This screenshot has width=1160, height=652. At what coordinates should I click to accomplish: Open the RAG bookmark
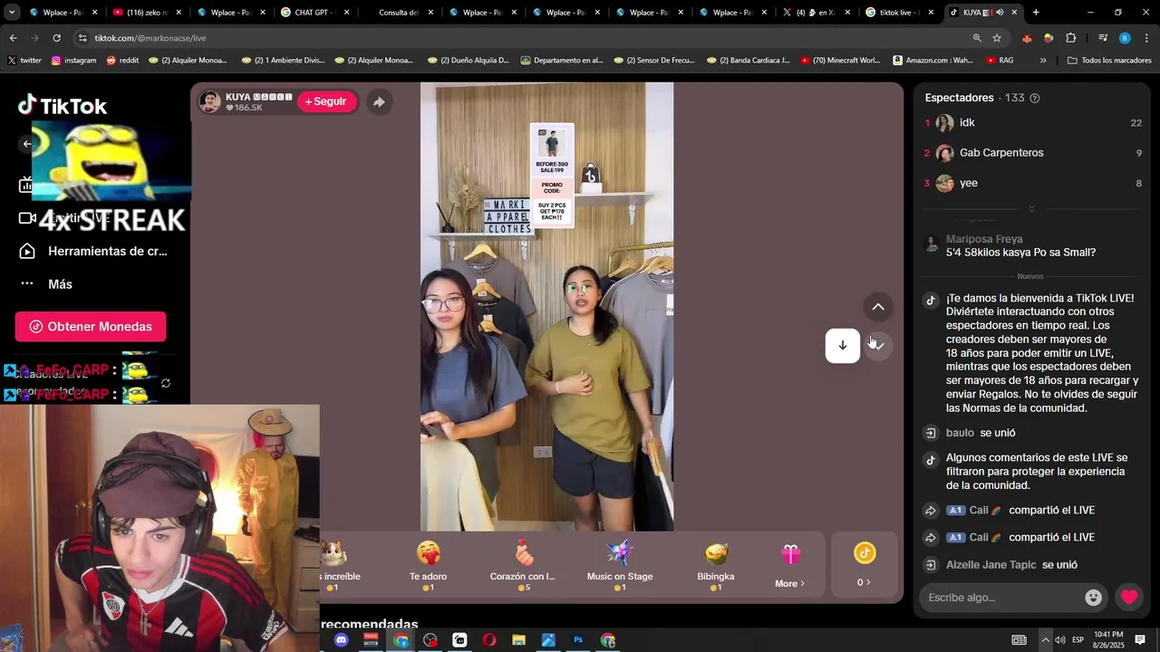(x=1000, y=61)
